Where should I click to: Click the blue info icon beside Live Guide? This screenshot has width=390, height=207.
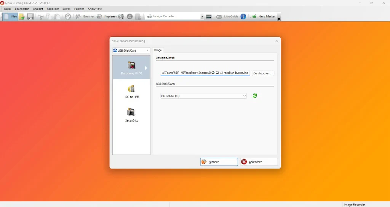coord(243,16)
